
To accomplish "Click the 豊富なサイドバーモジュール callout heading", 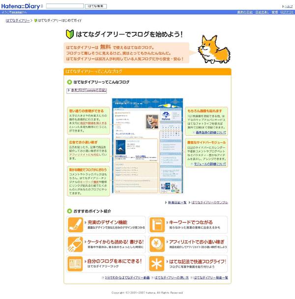I will tap(206, 143).
